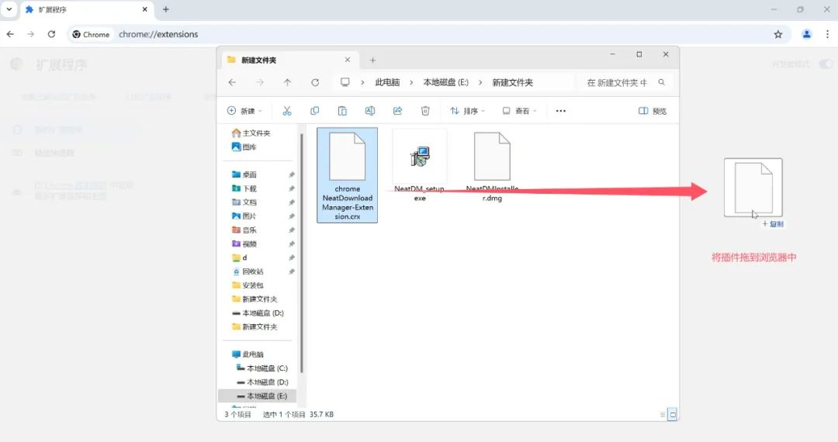Close the 新建文件夹 Explorer tab
838x442 pixels.
(348, 60)
